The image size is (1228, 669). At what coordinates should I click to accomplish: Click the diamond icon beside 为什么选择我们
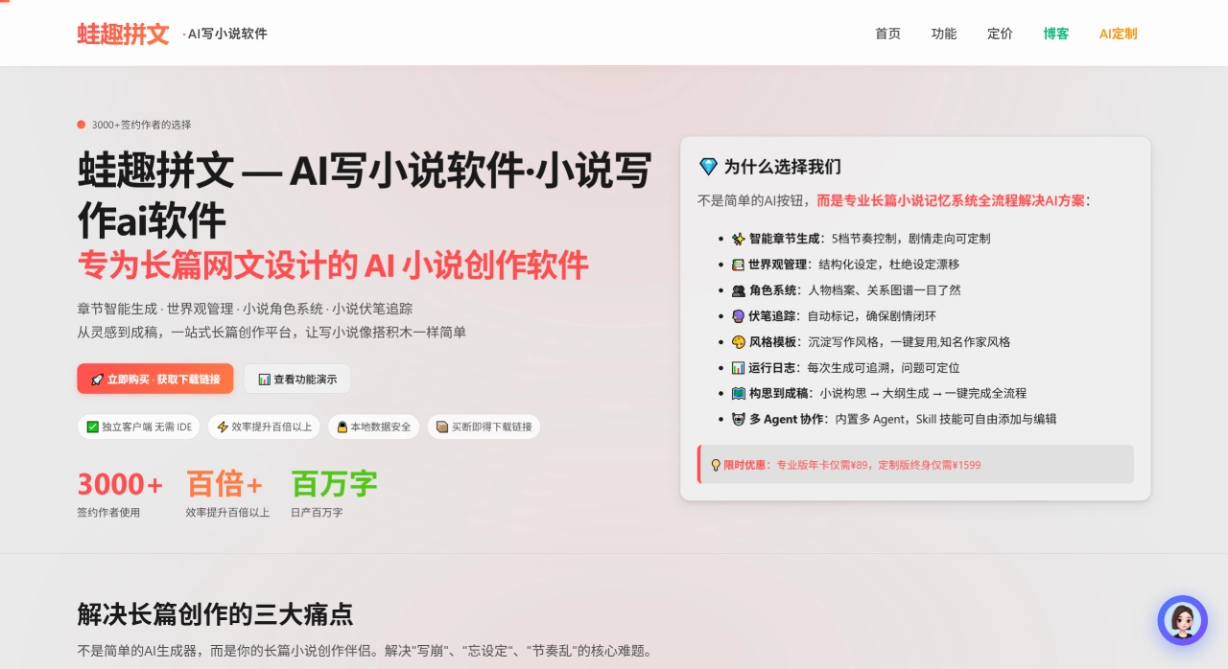[x=708, y=167]
